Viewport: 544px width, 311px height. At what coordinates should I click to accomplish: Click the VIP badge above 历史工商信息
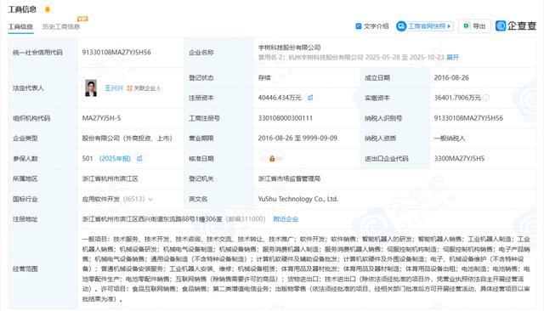pyautogui.click(x=82, y=19)
